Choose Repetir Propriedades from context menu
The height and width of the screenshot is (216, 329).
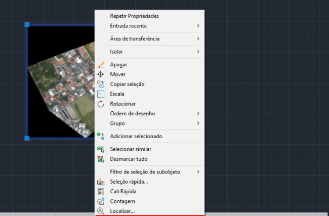(x=150, y=16)
